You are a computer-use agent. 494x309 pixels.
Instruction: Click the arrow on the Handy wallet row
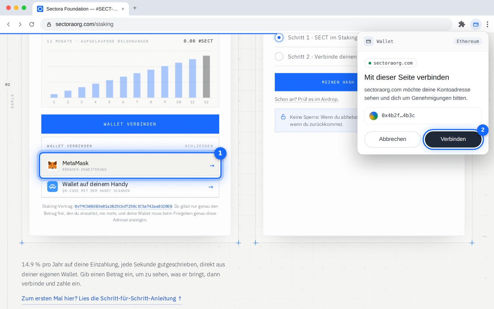coord(211,187)
